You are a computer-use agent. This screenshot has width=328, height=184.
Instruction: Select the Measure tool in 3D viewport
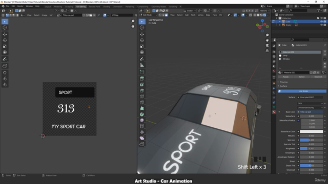coord(142,65)
